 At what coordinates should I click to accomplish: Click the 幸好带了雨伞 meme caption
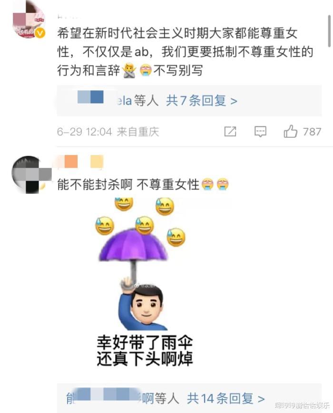[x=145, y=342]
